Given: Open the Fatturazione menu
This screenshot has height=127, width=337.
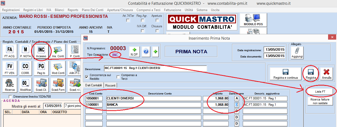Looking at the screenshot, I should click(x=172, y=10).
